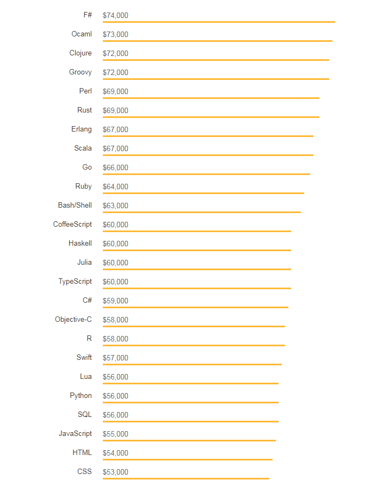Click the orange bar under Erlang's salary
This screenshot has height=486, width=382.
(x=208, y=136)
